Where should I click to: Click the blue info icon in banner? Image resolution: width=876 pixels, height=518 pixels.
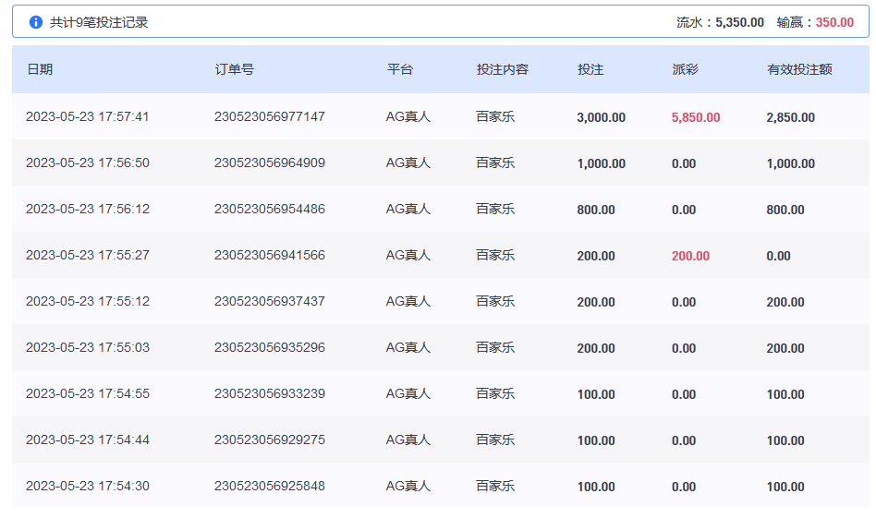pyautogui.click(x=36, y=22)
